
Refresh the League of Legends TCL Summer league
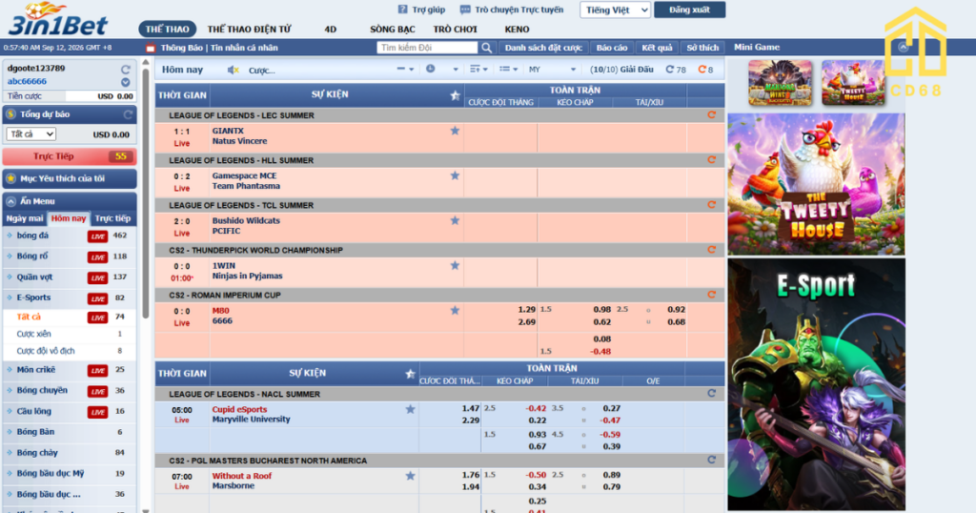pyautogui.click(x=711, y=205)
